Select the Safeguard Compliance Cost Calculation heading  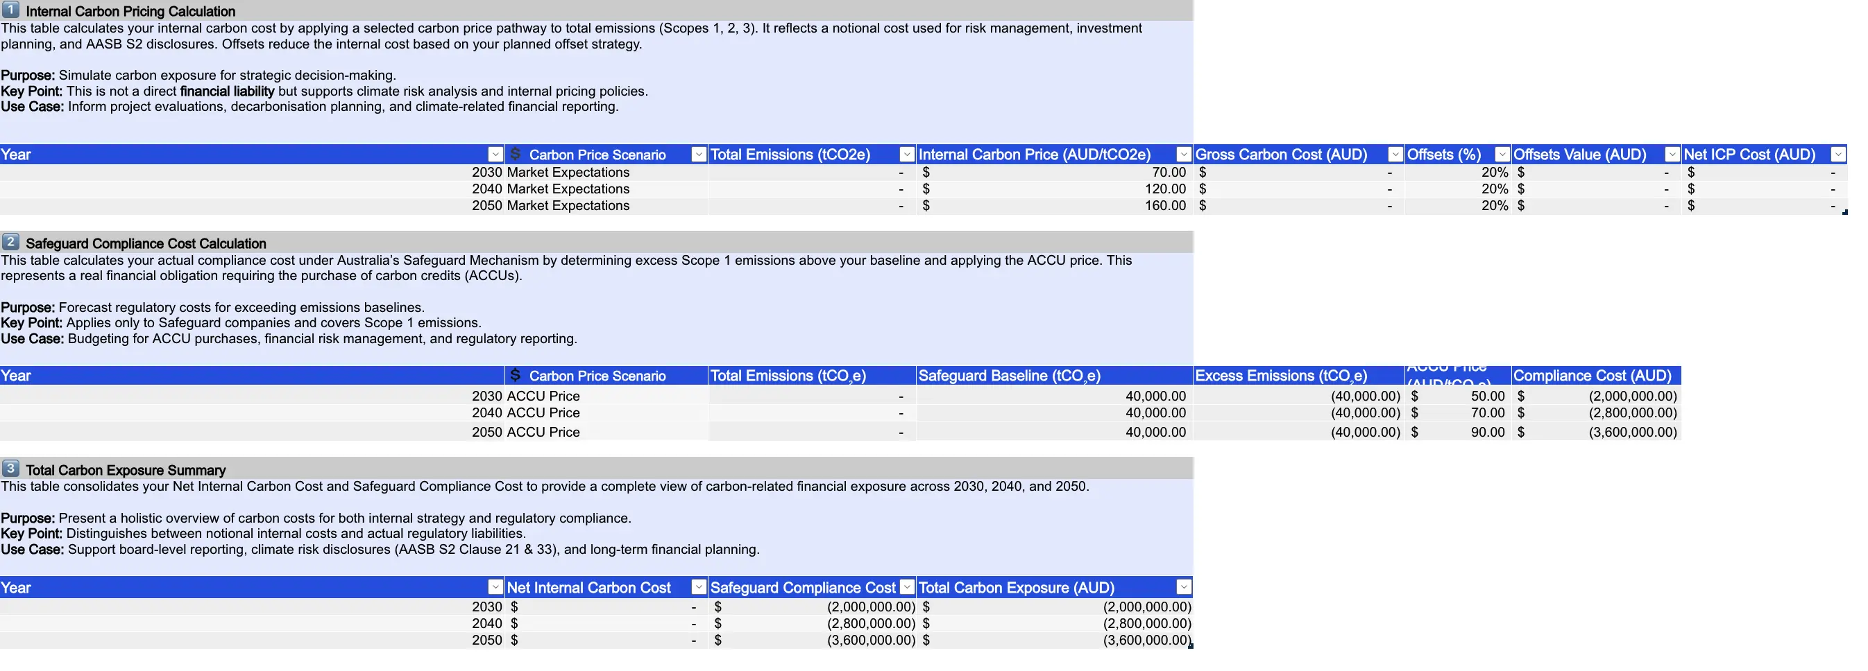[146, 243]
